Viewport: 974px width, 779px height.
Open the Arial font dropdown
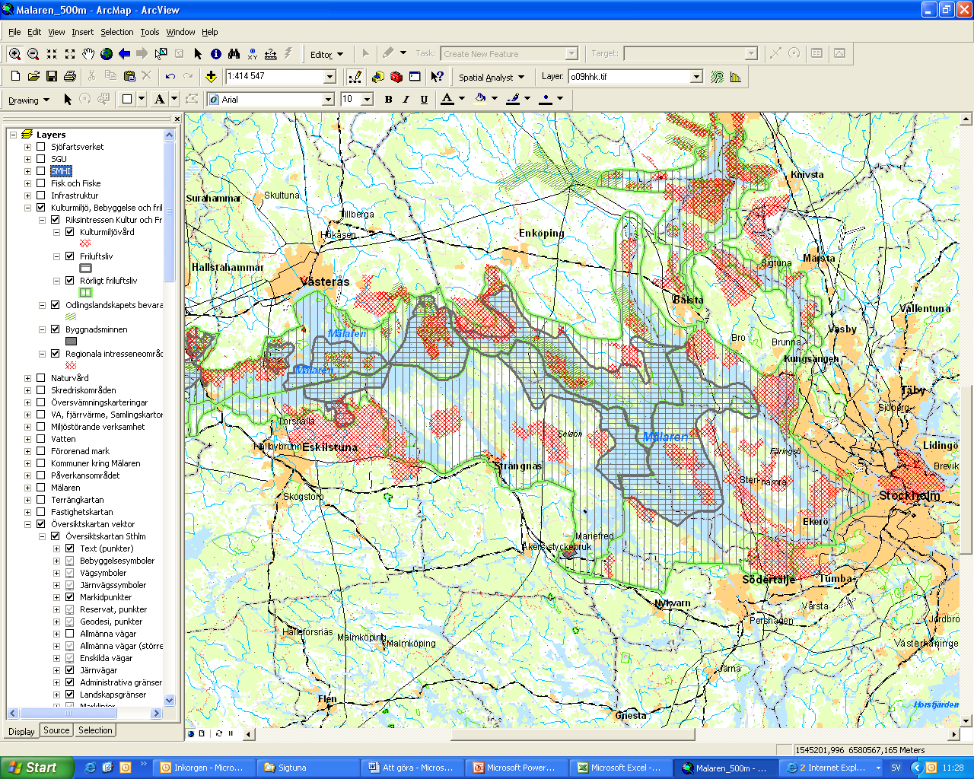point(329,100)
